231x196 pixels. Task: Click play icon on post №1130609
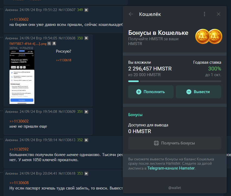pyautogui.click(x=86, y=112)
